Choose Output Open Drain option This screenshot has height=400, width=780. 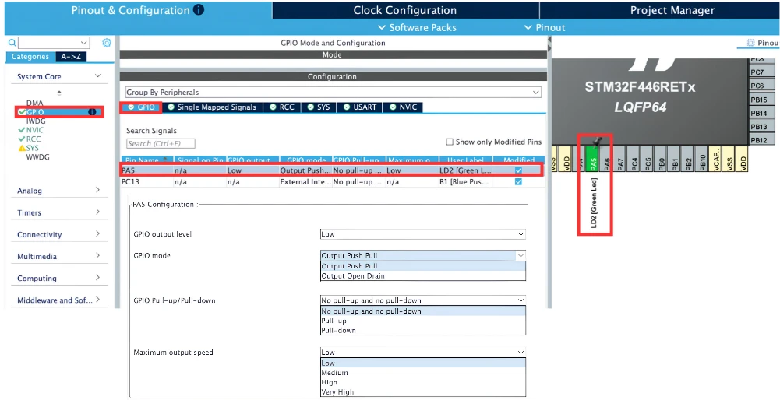click(423, 275)
